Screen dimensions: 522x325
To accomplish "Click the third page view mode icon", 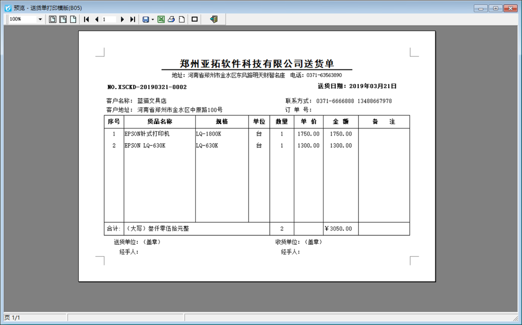I will click(x=73, y=19).
